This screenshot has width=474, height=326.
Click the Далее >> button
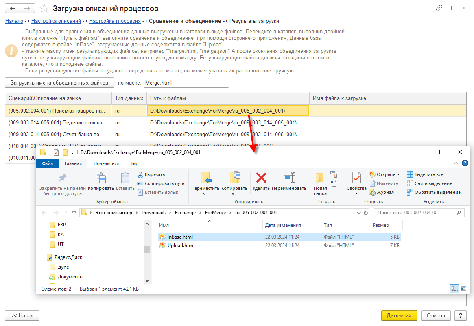[399, 315]
